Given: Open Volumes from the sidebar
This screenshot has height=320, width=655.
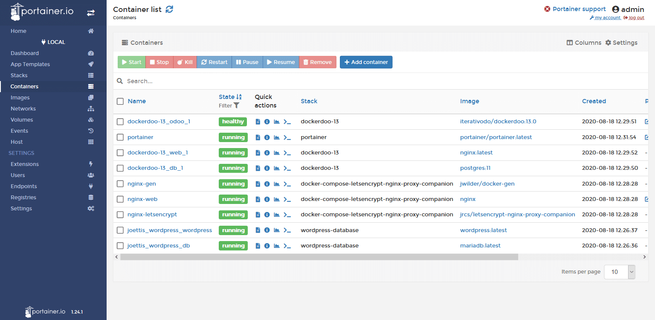Looking at the screenshot, I should click(22, 120).
